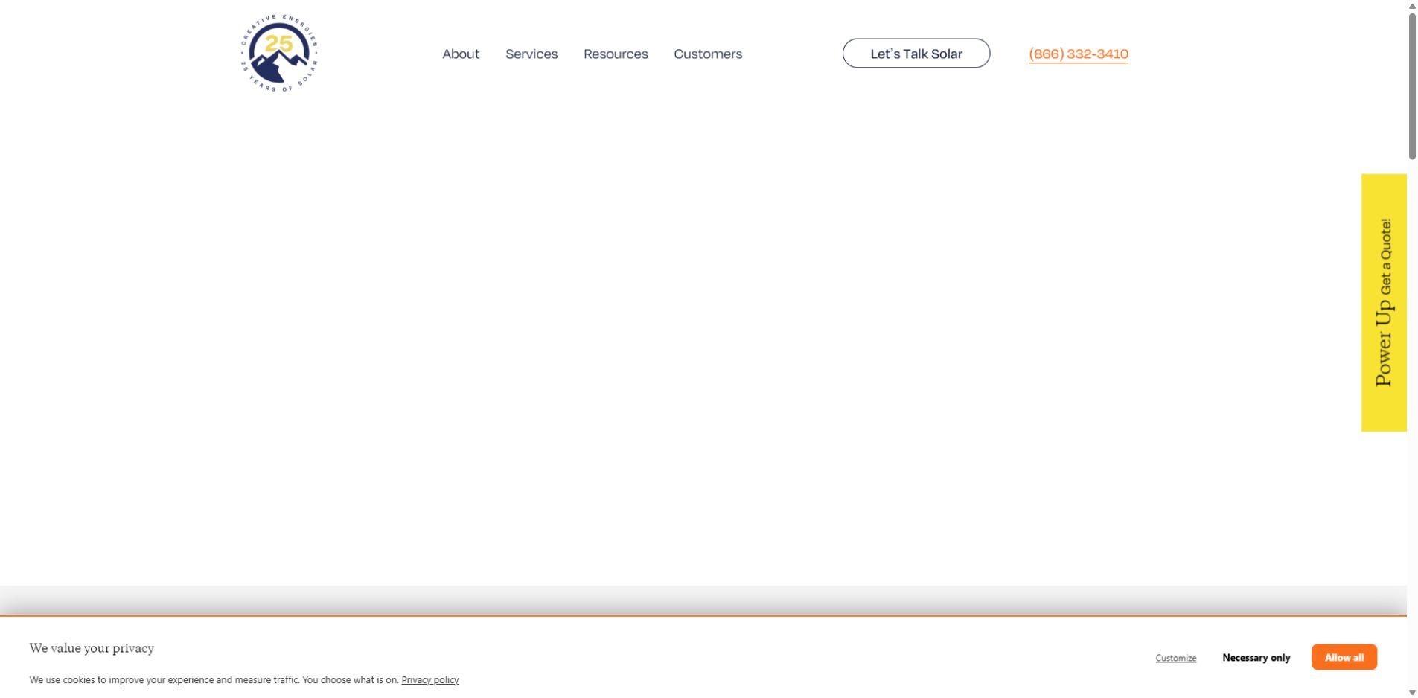
Task: Click Customize cookie settings
Action: coord(1176,658)
